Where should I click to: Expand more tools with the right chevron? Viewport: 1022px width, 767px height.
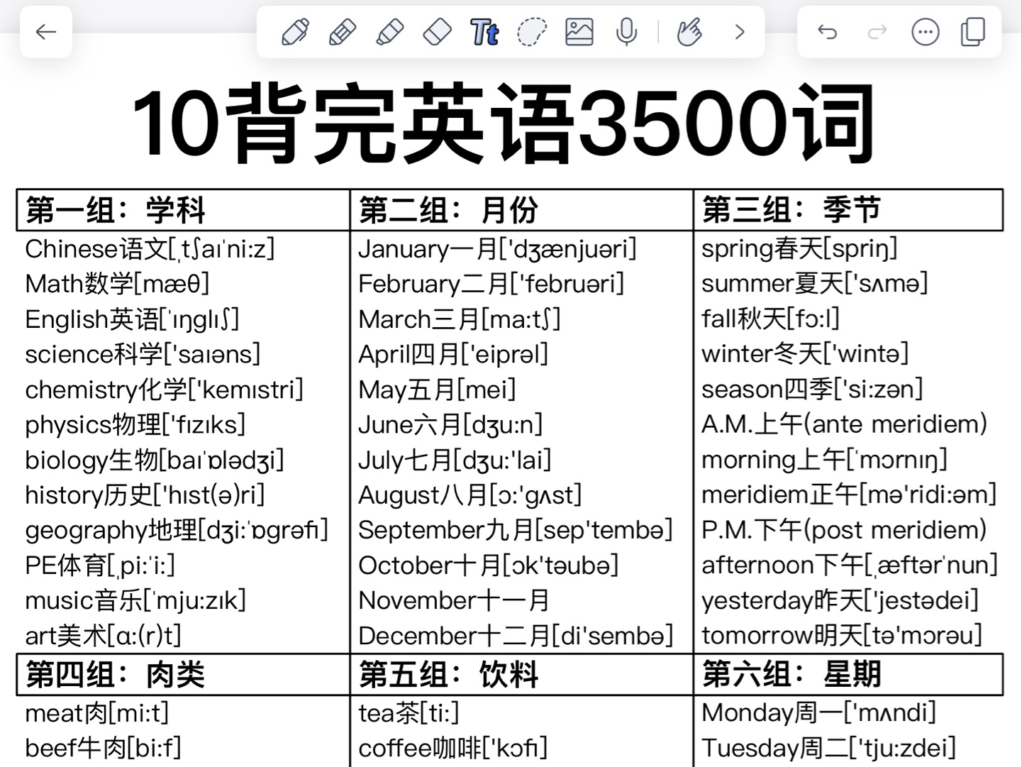tap(740, 32)
